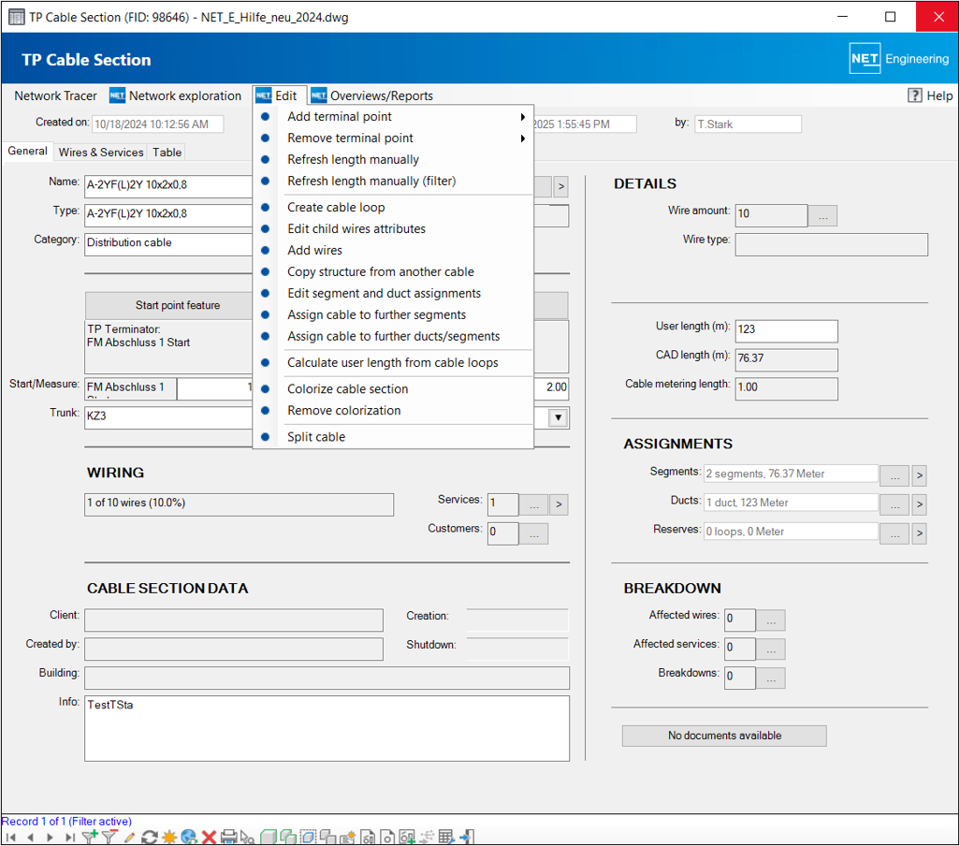Click the Help question mark icon
960x846 pixels.
[915, 95]
